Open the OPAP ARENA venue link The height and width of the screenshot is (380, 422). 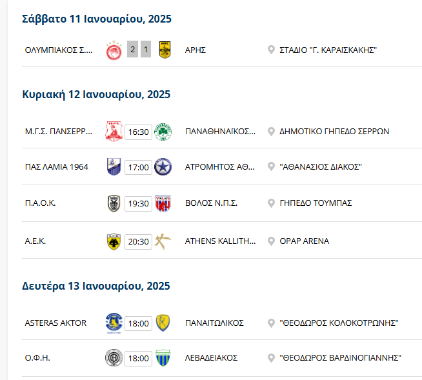(304, 241)
